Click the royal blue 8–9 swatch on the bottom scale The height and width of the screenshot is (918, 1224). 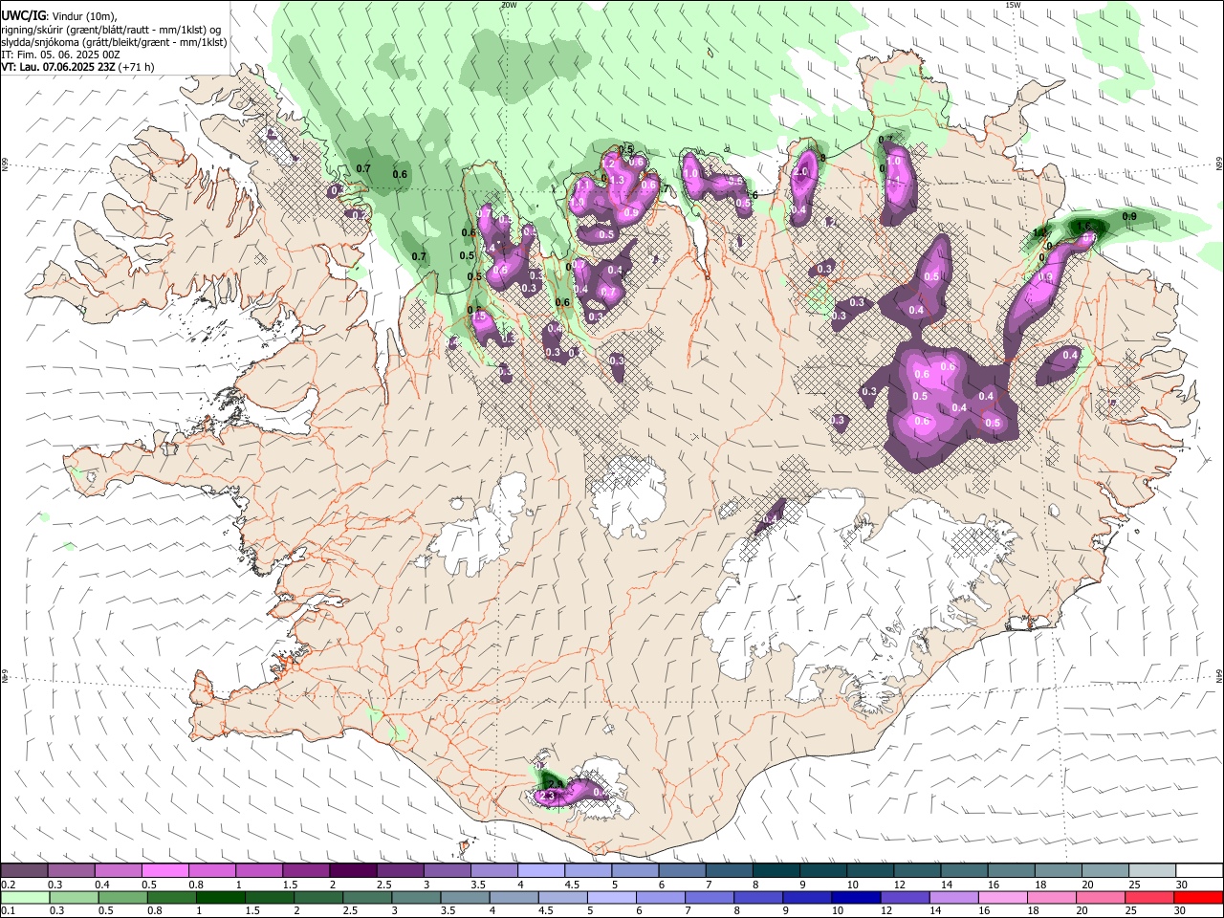tap(757, 898)
